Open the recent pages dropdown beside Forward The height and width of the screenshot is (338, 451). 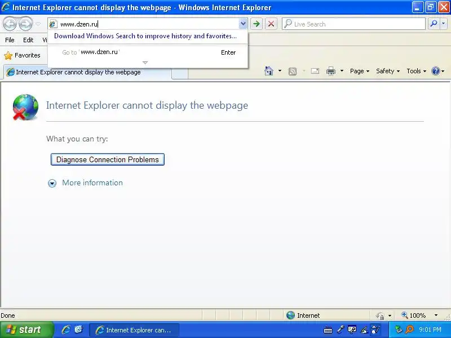point(38,24)
